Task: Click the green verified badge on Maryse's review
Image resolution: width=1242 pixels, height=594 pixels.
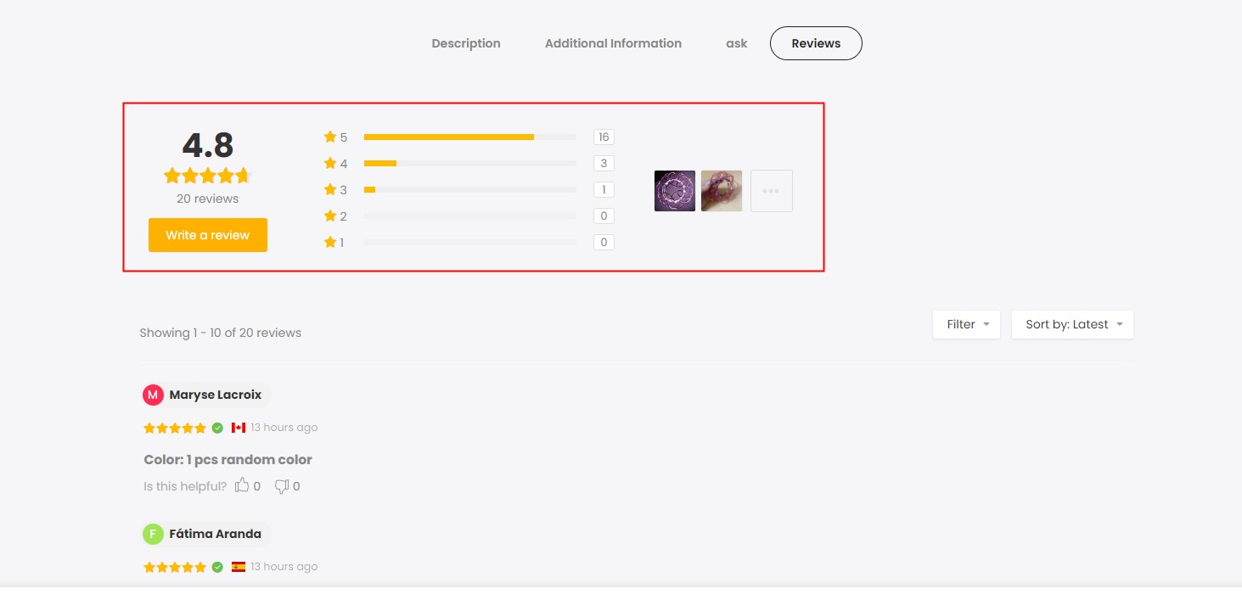Action: click(x=217, y=428)
